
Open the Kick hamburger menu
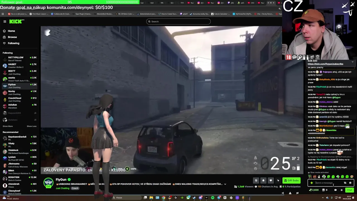click(5, 21)
